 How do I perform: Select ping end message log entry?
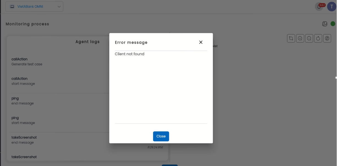23,101
